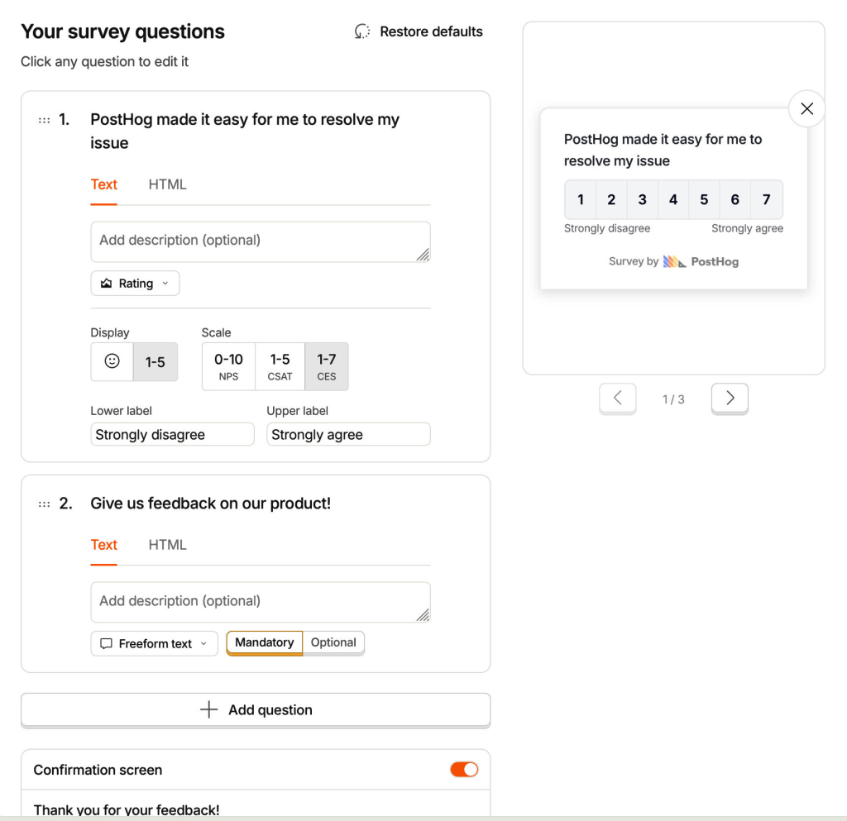Choose the 1-7 CES scale
This screenshot has height=821, width=847.
pos(326,366)
